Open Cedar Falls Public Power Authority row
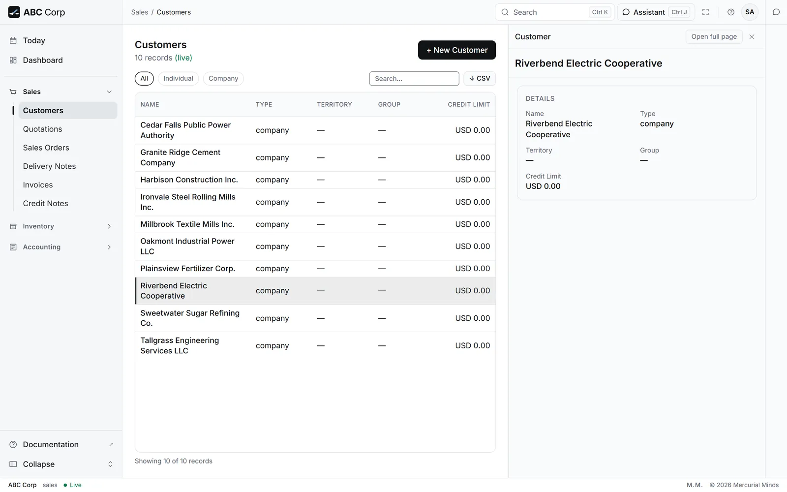Image resolution: width=787 pixels, height=492 pixels. tap(315, 130)
